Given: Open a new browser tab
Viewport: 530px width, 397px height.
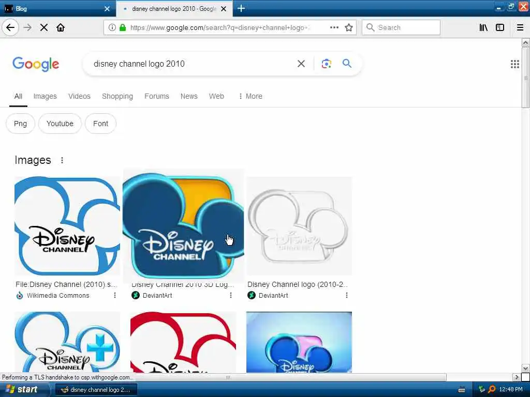Looking at the screenshot, I should coord(241,8).
